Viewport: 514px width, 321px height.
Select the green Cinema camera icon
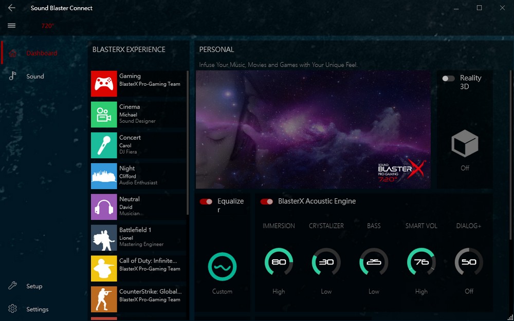pyautogui.click(x=104, y=115)
